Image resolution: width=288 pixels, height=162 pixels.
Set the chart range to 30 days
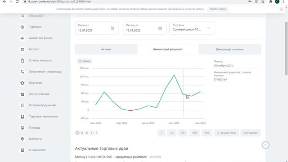(172, 133)
